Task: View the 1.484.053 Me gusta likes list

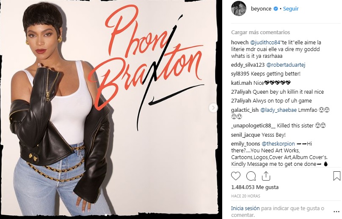Action: click(x=255, y=187)
